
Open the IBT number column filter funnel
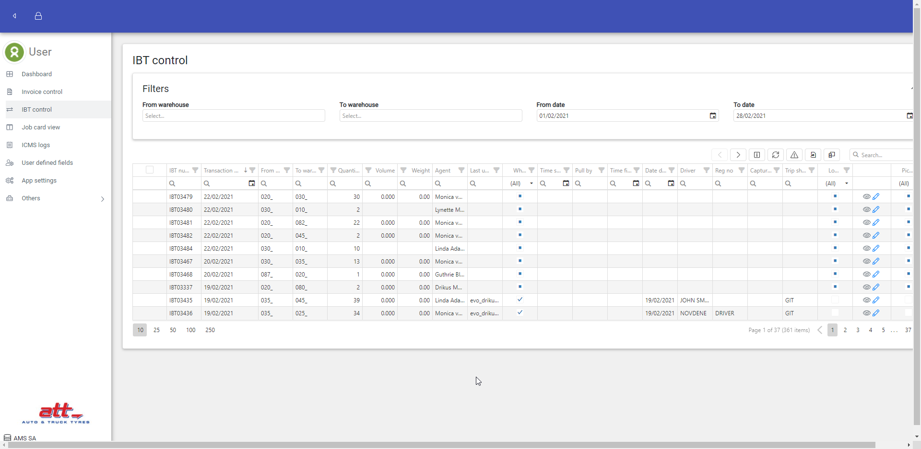point(195,170)
